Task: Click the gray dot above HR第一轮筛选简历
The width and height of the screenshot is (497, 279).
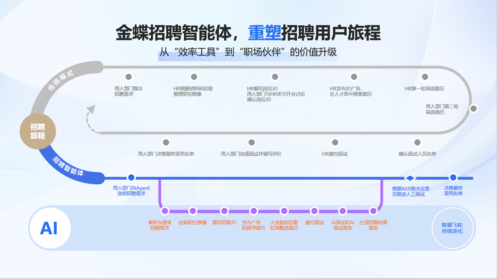Action: [425, 77]
